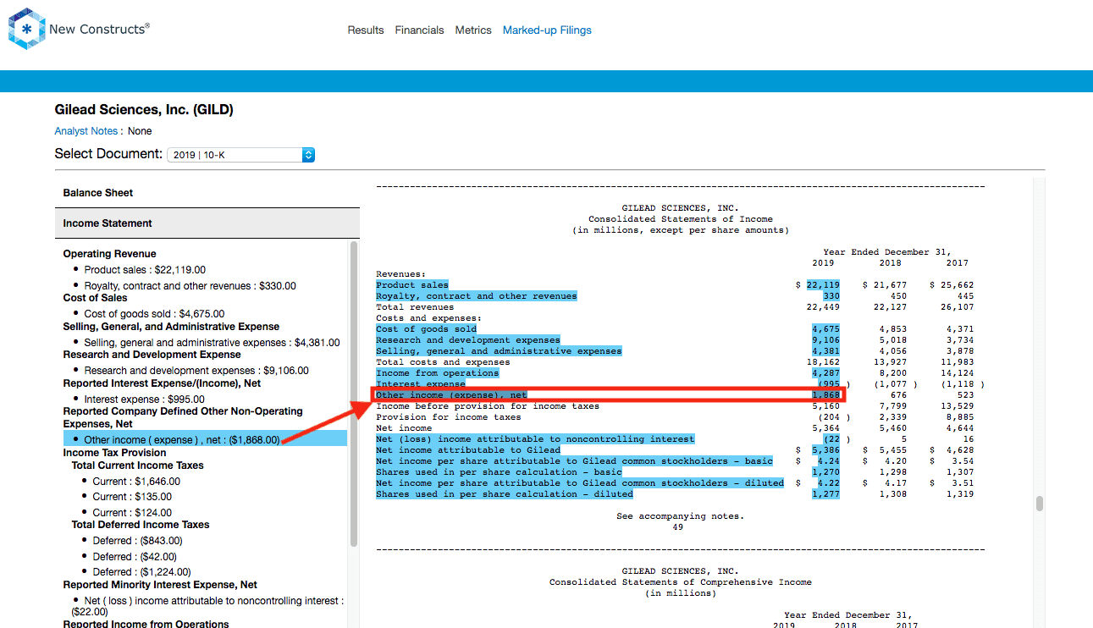1093x628 pixels.
Task: Select Deferred ($843.00) tax item
Action: point(137,541)
